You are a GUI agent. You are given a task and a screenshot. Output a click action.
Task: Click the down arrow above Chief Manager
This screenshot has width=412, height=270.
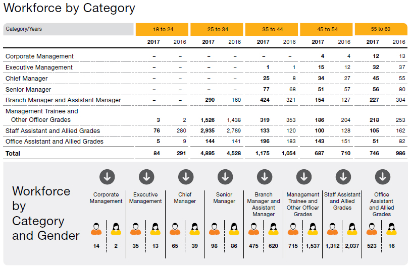pyautogui.click(x=185, y=177)
